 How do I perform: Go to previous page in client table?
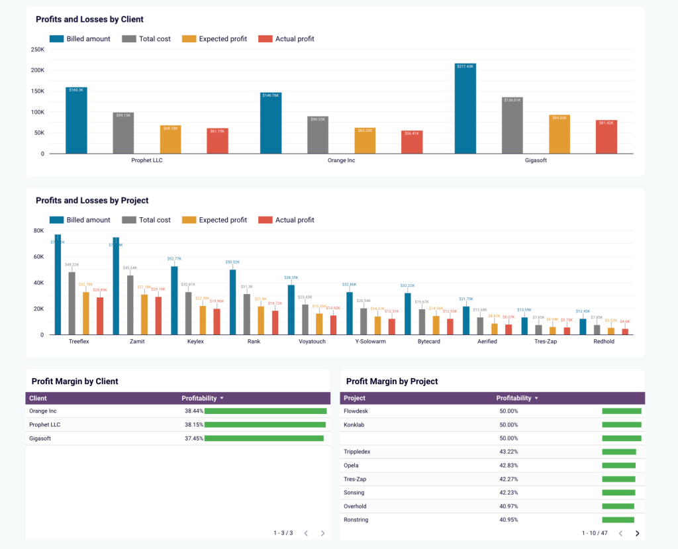tap(306, 532)
